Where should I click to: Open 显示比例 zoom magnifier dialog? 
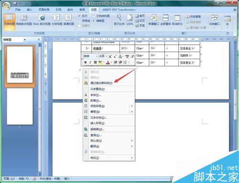[119, 20]
